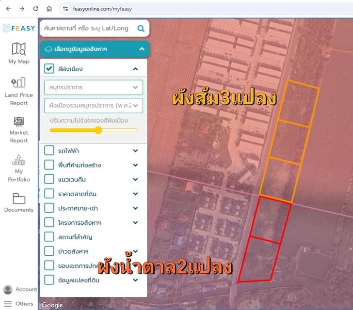Image resolution: width=353 pixels, height=310 pixels.
Task: Click the สถานที่สำคัญ label text
Action: coord(75,237)
